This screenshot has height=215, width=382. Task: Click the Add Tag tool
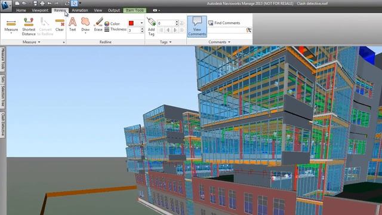point(151,27)
